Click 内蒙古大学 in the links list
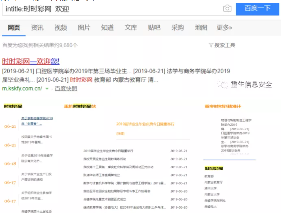The height and width of the screenshot is (213, 282). pos(212,194)
